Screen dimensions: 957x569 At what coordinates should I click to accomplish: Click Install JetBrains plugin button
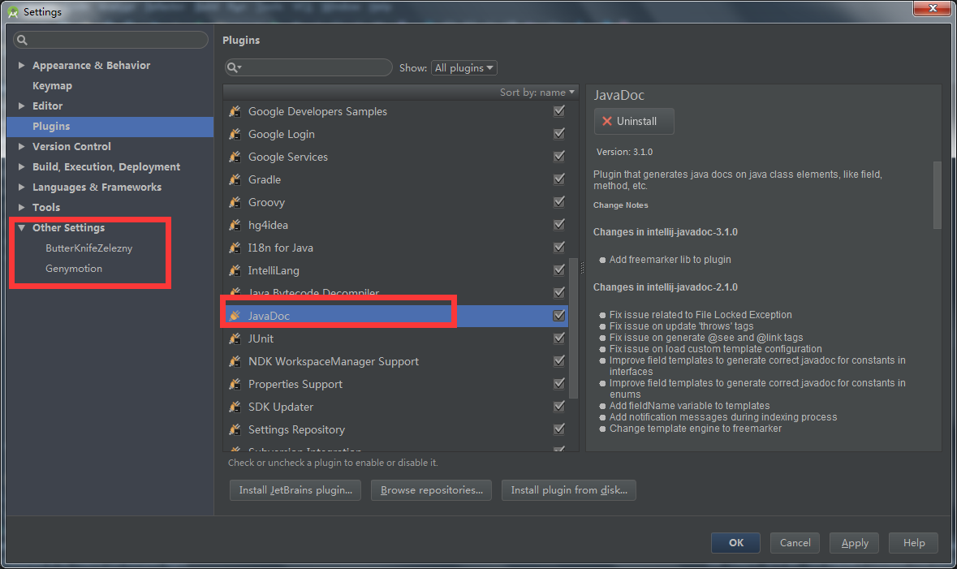click(x=295, y=490)
